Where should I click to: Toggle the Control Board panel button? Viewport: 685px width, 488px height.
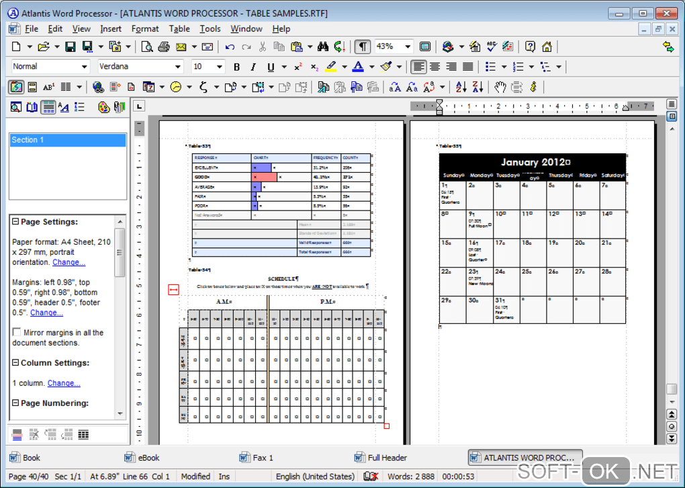[x=16, y=87]
